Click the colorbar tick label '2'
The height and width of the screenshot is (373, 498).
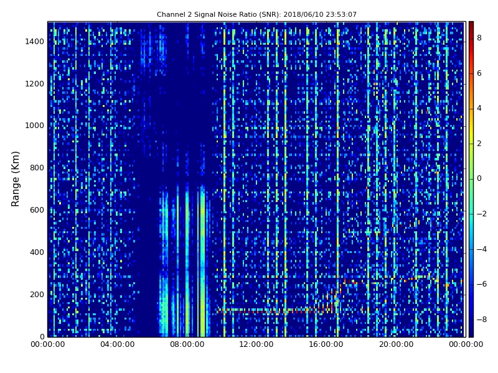(x=479, y=144)
